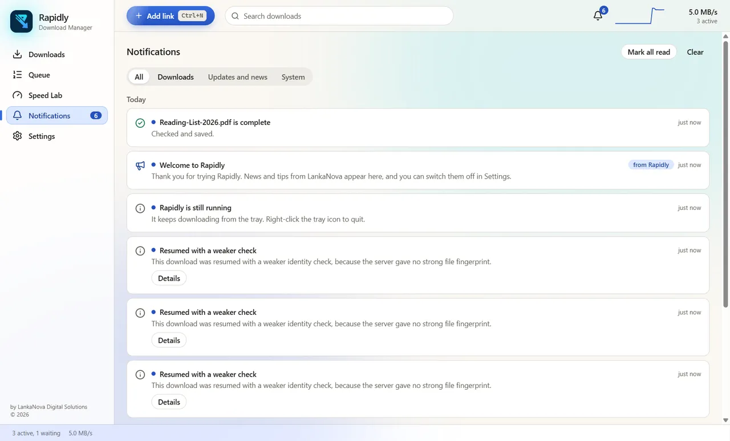Click the Add link button

click(x=171, y=16)
